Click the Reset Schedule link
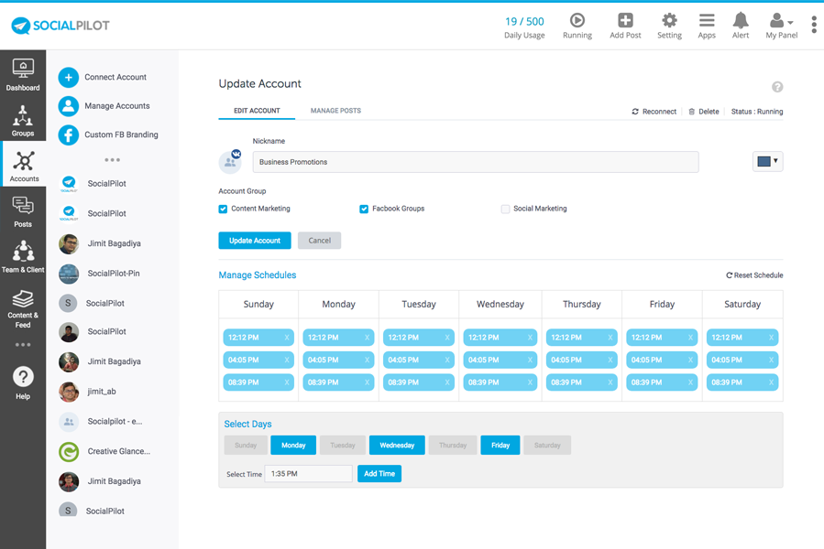824x549 pixels. pos(754,275)
